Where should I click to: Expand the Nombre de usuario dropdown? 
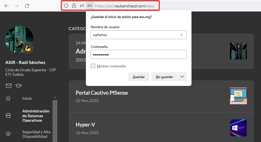pos(181,35)
